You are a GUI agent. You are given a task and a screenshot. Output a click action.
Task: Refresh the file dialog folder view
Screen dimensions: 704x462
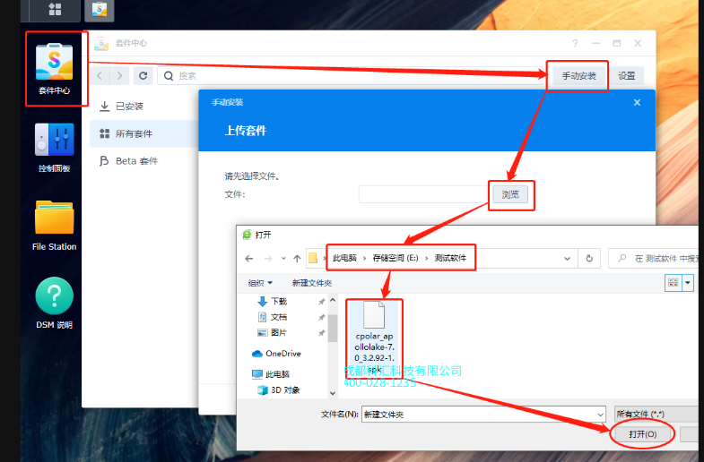tap(589, 259)
